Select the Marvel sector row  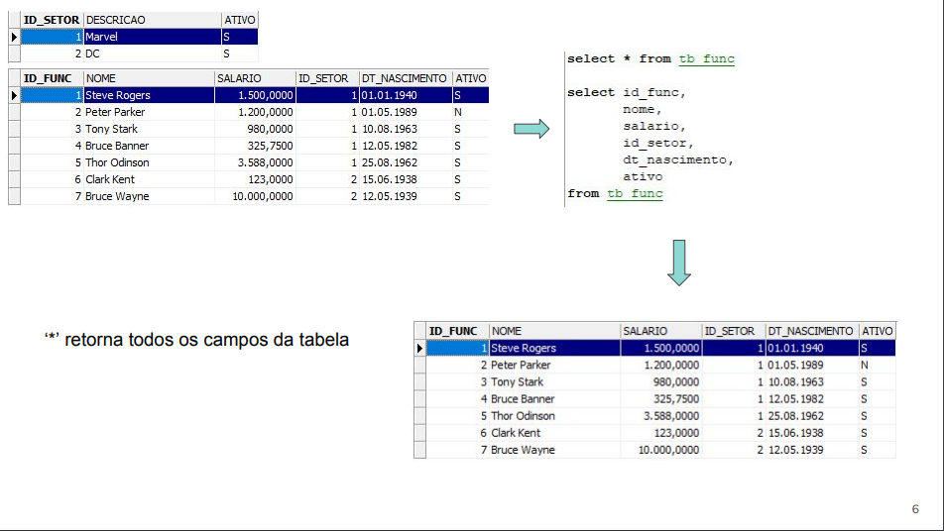point(151,37)
